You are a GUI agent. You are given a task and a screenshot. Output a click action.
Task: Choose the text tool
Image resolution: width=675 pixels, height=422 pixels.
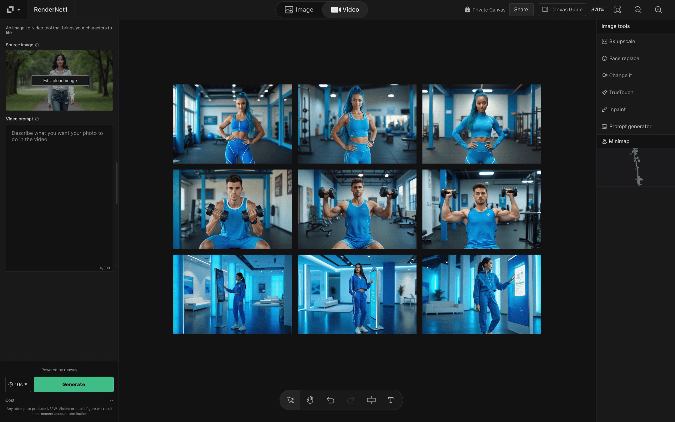(391, 400)
